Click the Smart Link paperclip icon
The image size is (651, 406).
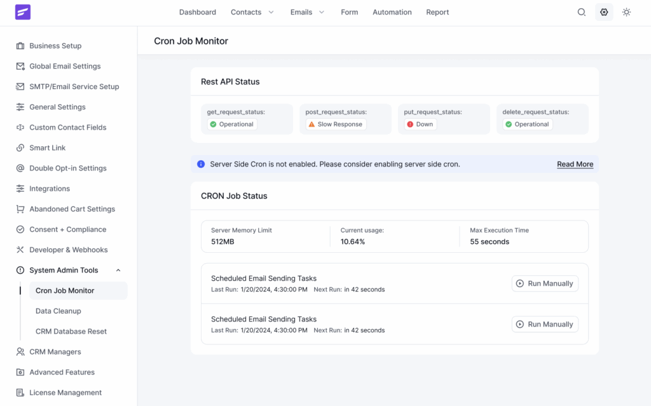tap(20, 147)
